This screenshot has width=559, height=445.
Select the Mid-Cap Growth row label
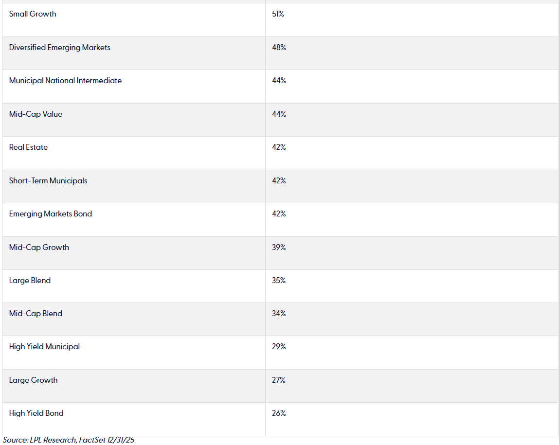pos(39,248)
